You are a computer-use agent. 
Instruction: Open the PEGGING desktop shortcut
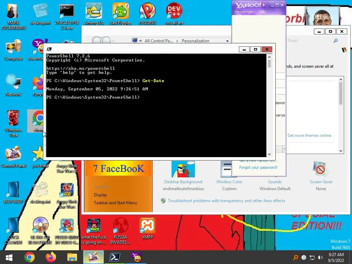147,14
